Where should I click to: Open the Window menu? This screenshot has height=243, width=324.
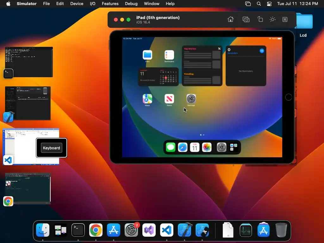tap(152, 4)
